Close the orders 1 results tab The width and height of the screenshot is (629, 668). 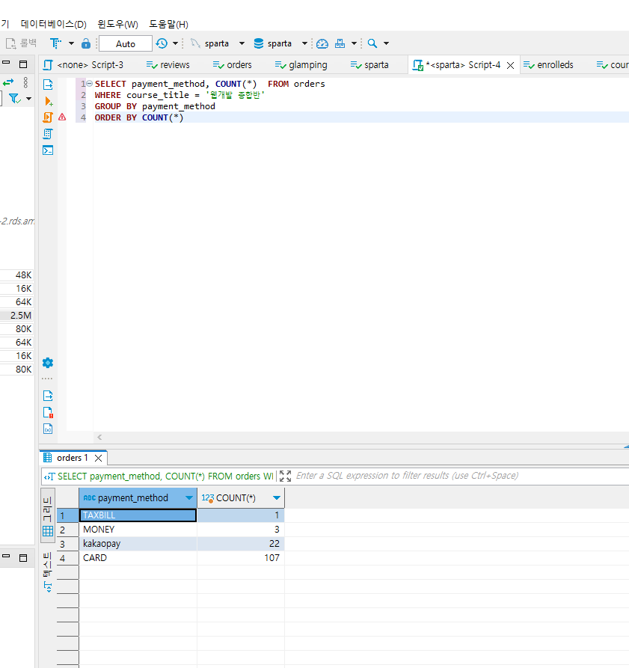click(99, 458)
